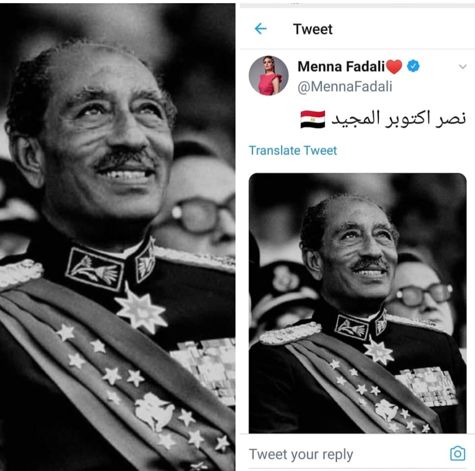Click the Tweet header title
Screen dimensions: 475x471
(313, 29)
